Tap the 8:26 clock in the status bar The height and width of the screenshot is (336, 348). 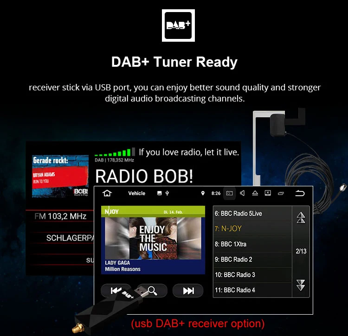tap(216, 193)
